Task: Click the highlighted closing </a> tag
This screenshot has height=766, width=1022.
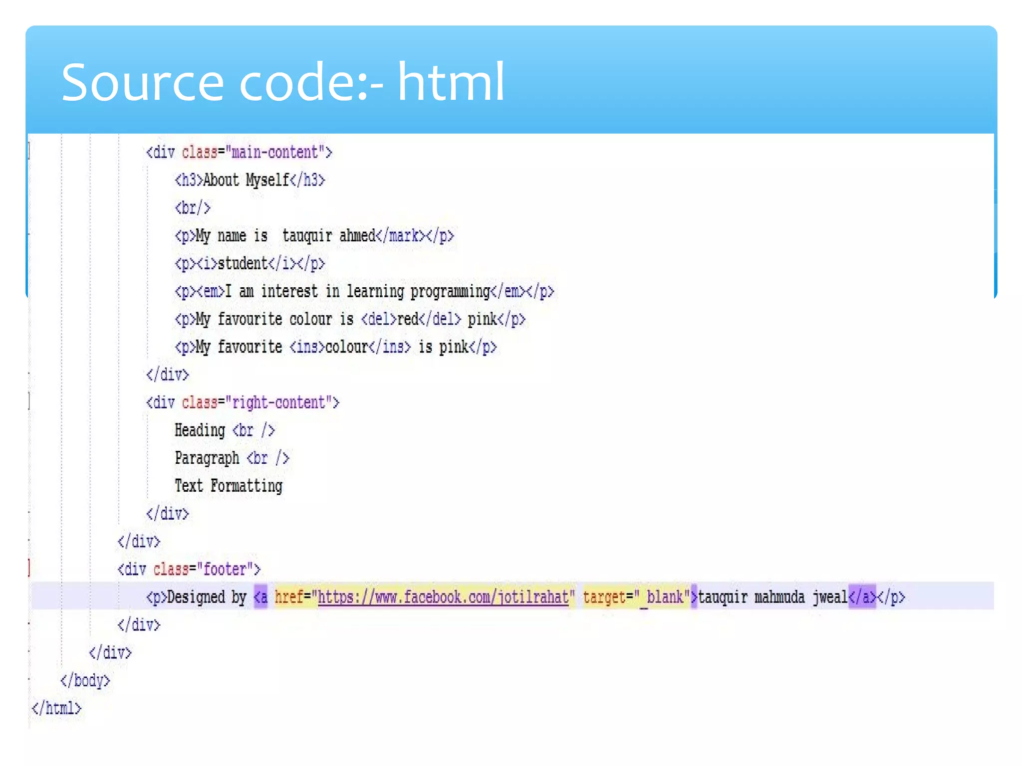Action: (x=862, y=596)
